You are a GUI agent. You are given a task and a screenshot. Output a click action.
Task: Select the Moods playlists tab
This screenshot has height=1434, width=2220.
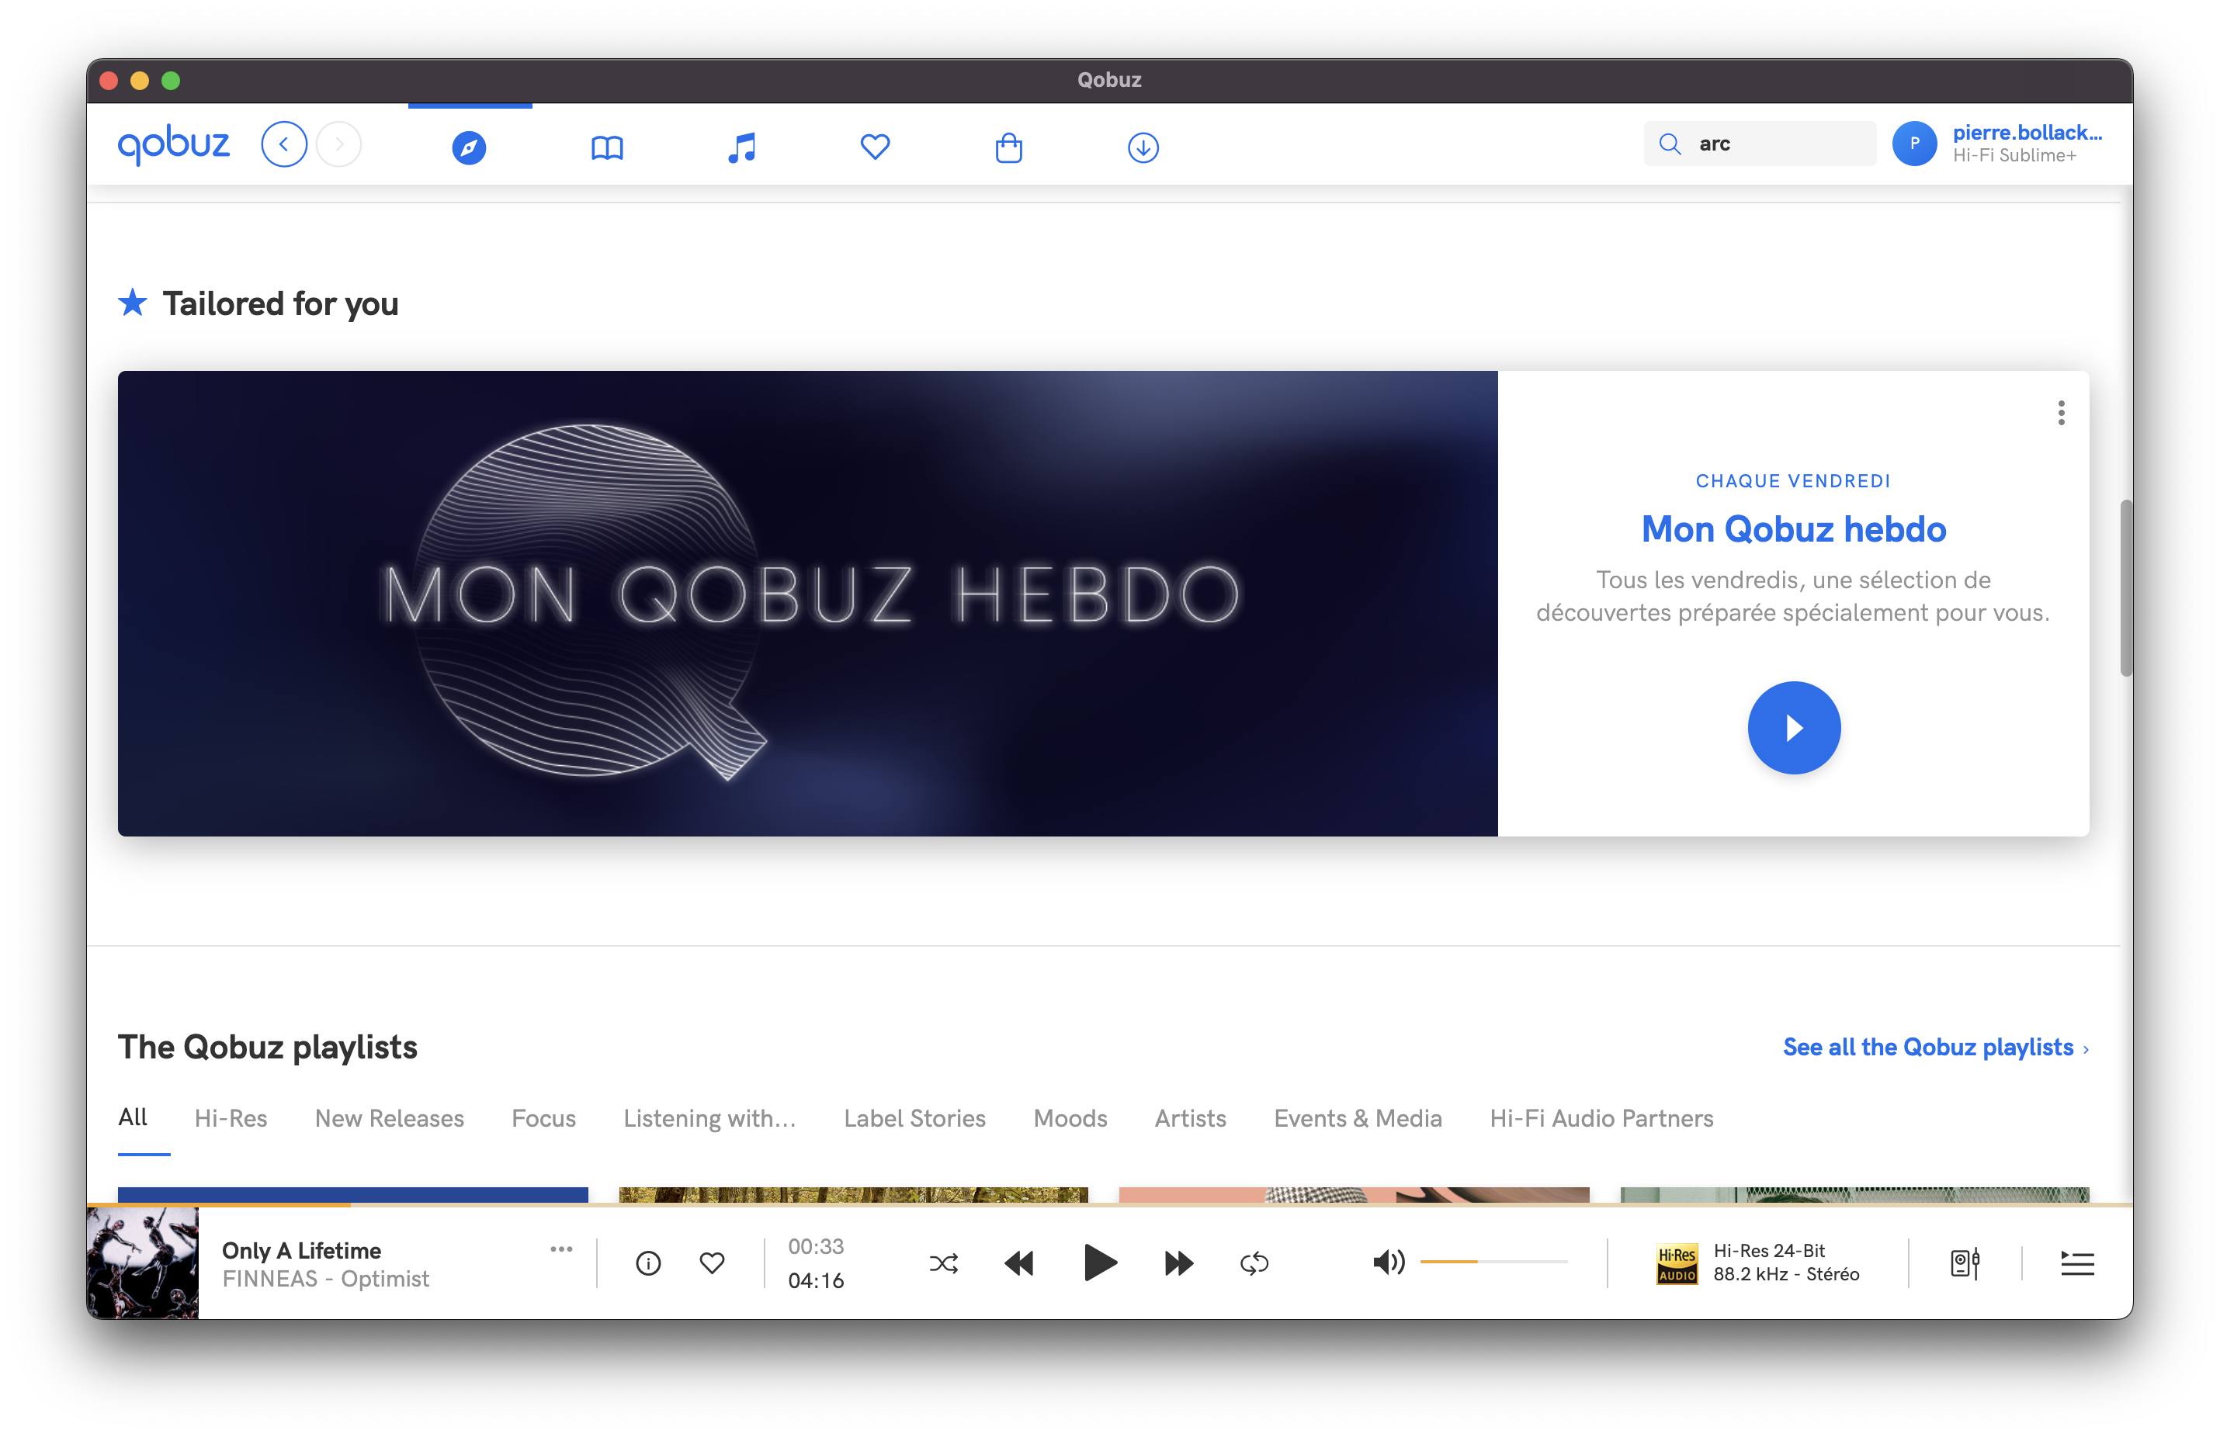click(x=1070, y=1118)
